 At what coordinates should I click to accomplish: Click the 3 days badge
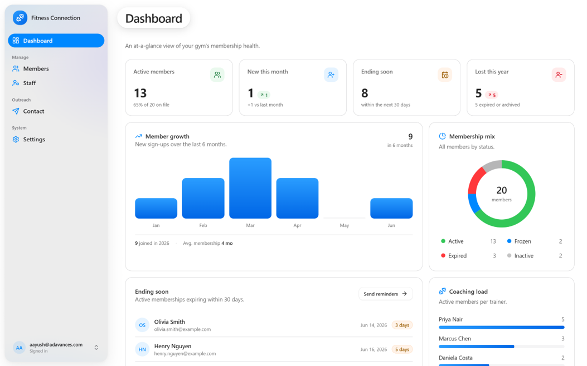click(x=402, y=325)
